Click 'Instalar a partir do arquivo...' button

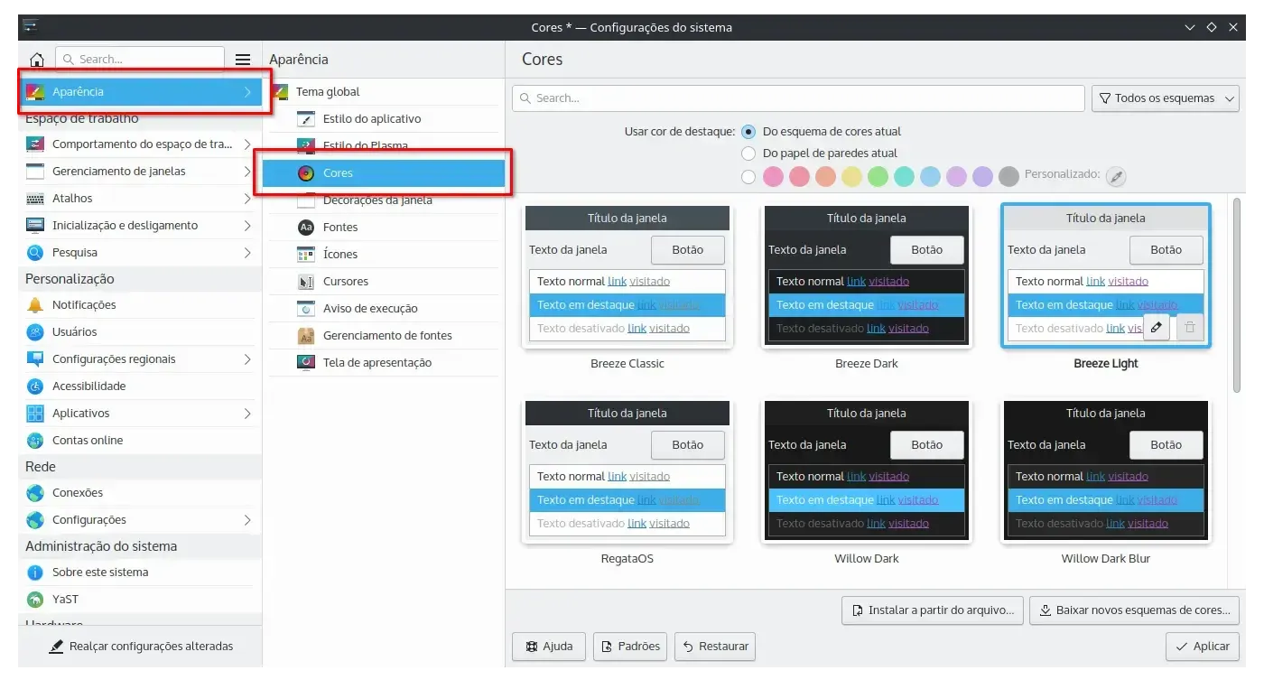click(x=933, y=610)
